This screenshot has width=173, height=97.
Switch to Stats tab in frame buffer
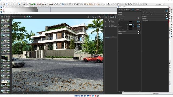tap(109, 15)
